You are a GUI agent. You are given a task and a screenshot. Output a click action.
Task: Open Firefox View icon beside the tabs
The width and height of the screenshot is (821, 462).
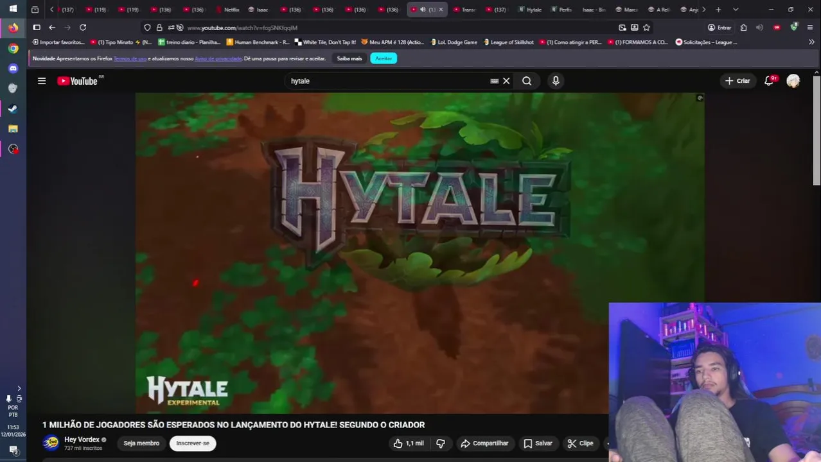click(35, 10)
